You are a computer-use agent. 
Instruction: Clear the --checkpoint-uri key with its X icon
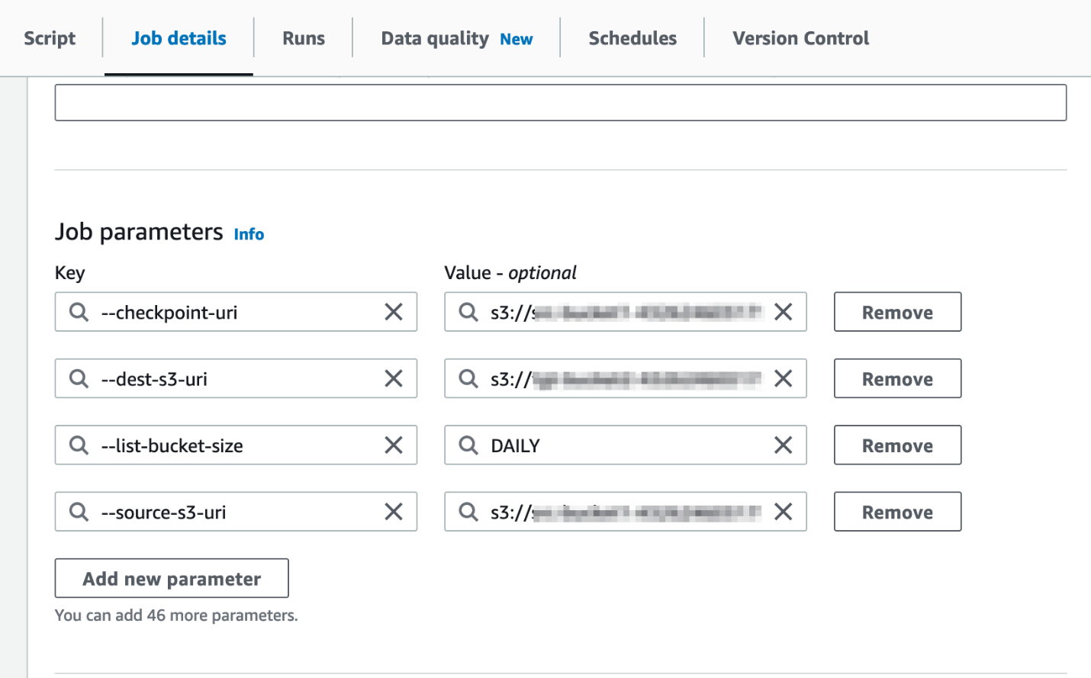pos(394,312)
